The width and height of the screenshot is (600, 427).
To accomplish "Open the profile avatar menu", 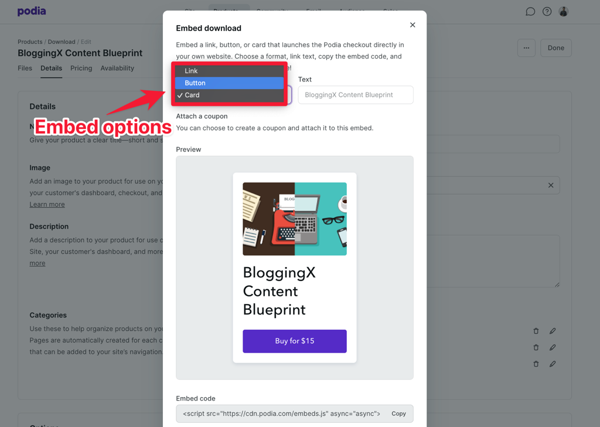I will click(x=563, y=11).
